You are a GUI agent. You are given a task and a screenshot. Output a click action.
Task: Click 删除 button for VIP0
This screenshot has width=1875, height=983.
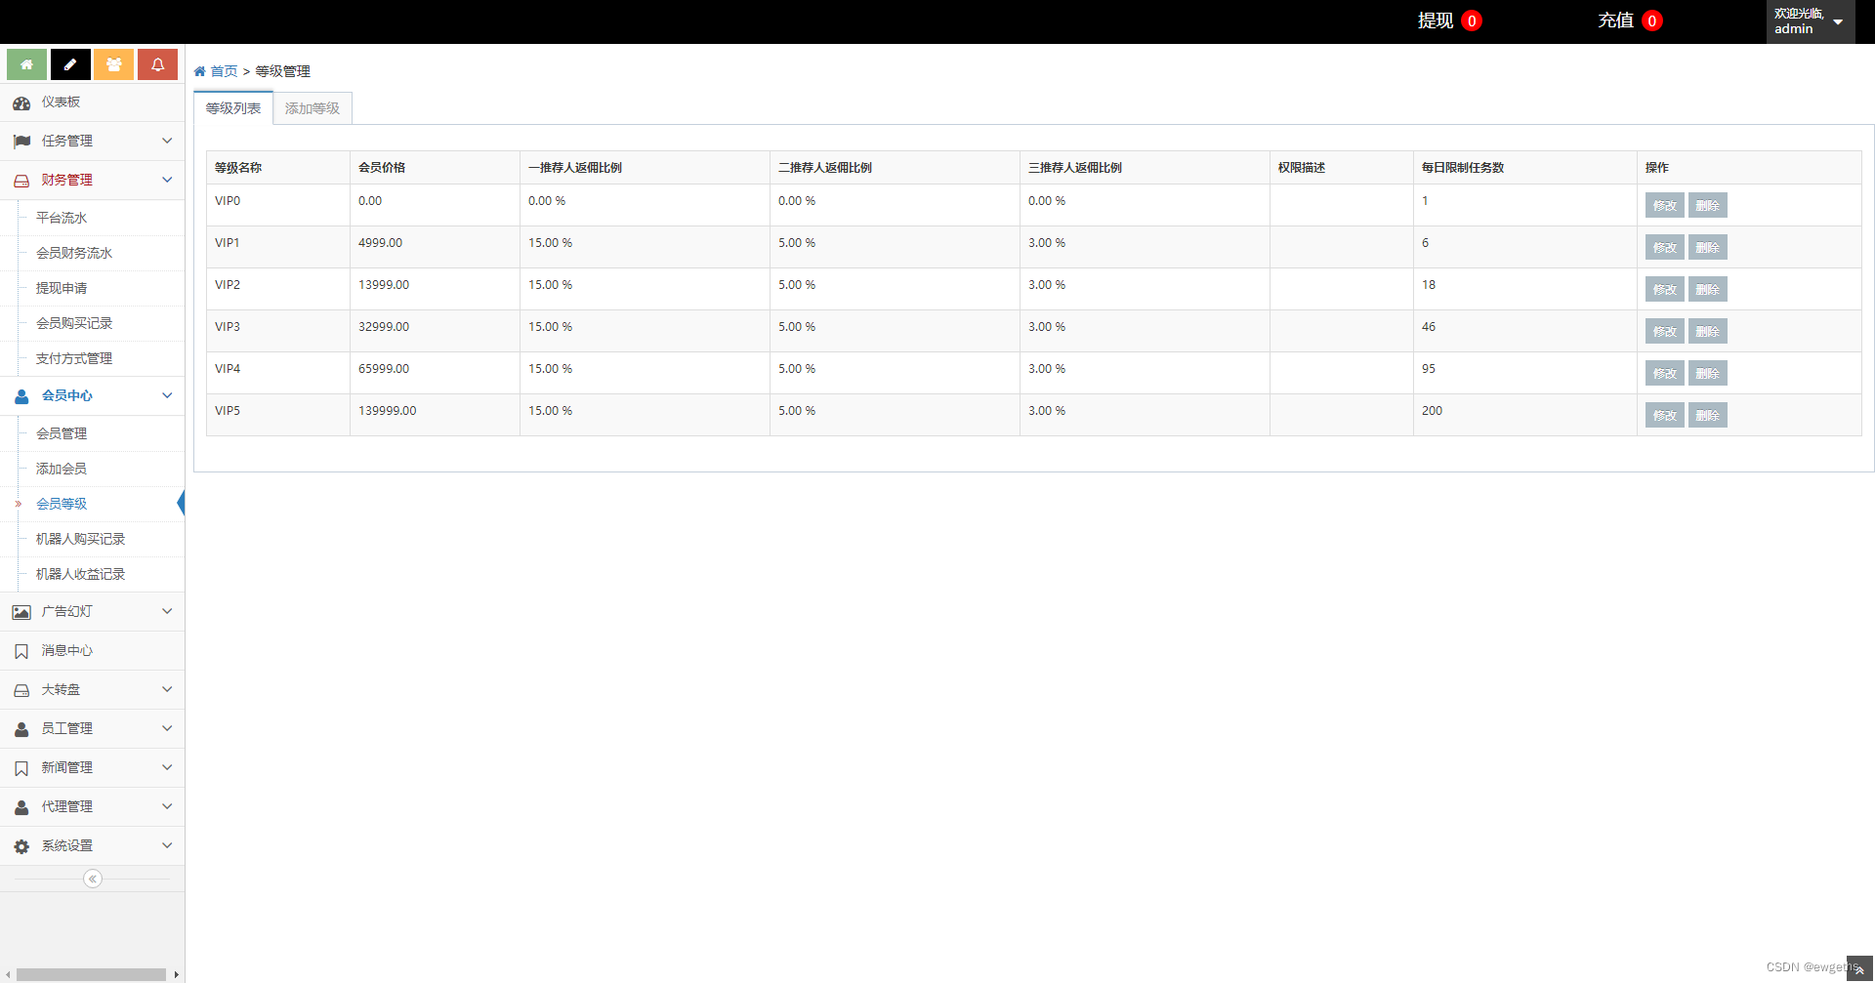(1708, 205)
